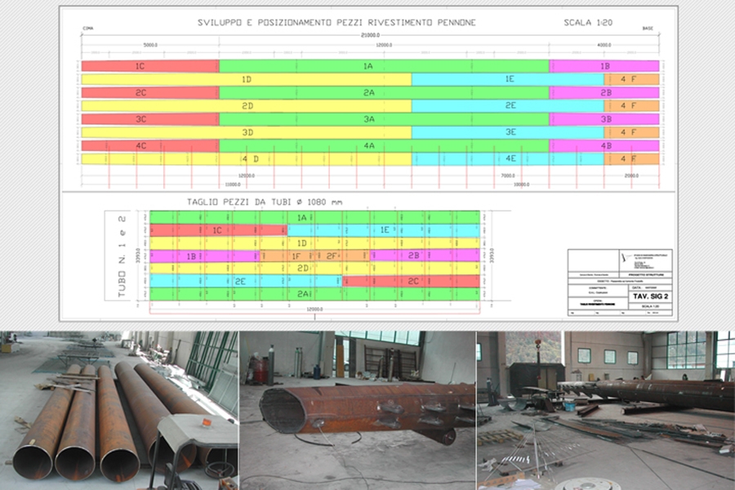The width and height of the screenshot is (735, 490).
Task: Click the vertical 'TUBO N. 1 e 2' label
Action: pos(122,255)
